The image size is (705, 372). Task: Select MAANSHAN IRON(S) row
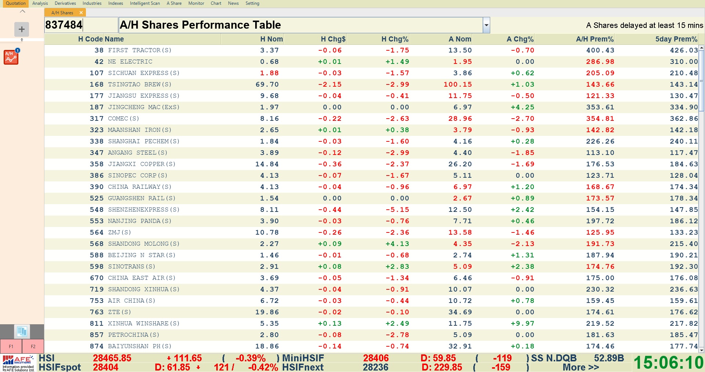(371, 130)
